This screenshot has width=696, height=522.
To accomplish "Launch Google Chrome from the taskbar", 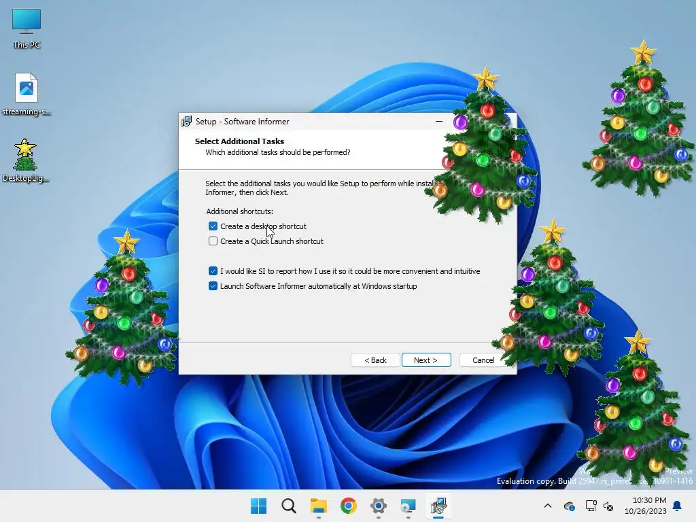I will tap(349, 506).
